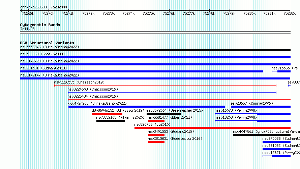Select the red bar under nsv3401553
300x169 pixels.
(x=156, y=135)
